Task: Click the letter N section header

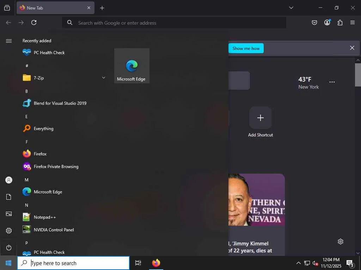Action: coord(26,205)
